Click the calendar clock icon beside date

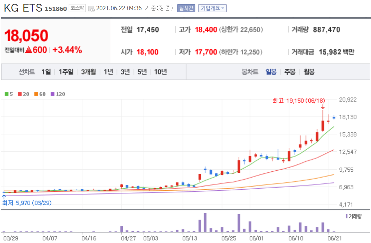pyautogui.click(x=91, y=9)
